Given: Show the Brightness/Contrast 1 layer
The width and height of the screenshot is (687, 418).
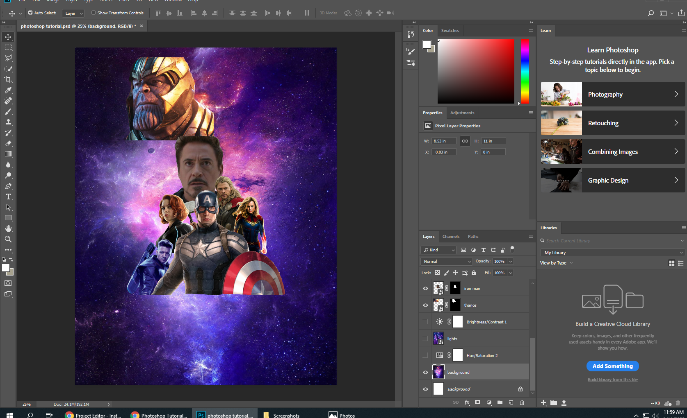Looking at the screenshot, I should (x=425, y=322).
